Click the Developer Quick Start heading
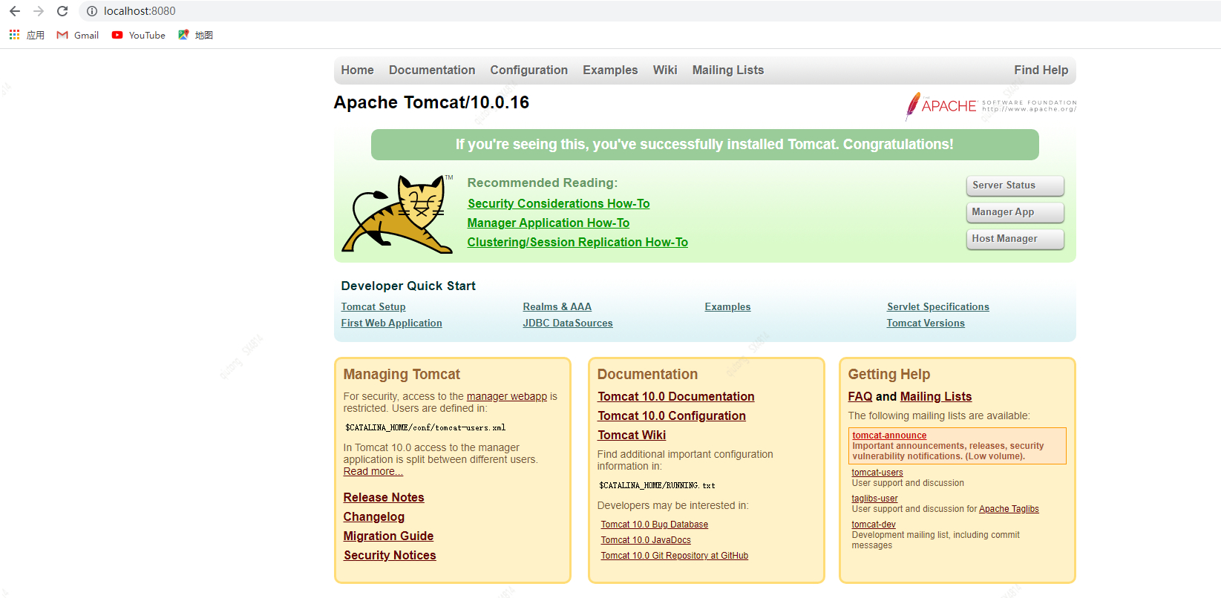The width and height of the screenshot is (1221, 598). (408, 286)
